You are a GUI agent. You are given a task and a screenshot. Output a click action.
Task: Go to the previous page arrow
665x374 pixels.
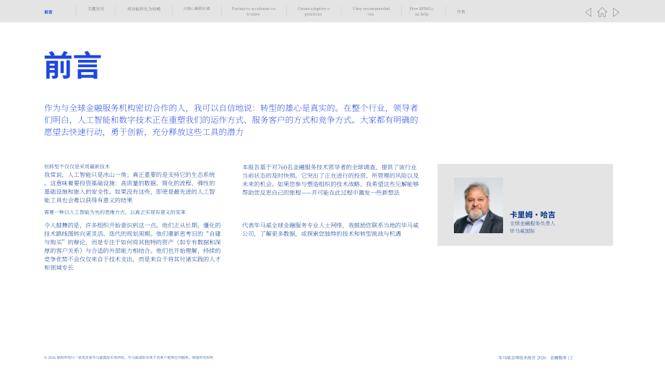pyautogui.click(x=588, y=12)
